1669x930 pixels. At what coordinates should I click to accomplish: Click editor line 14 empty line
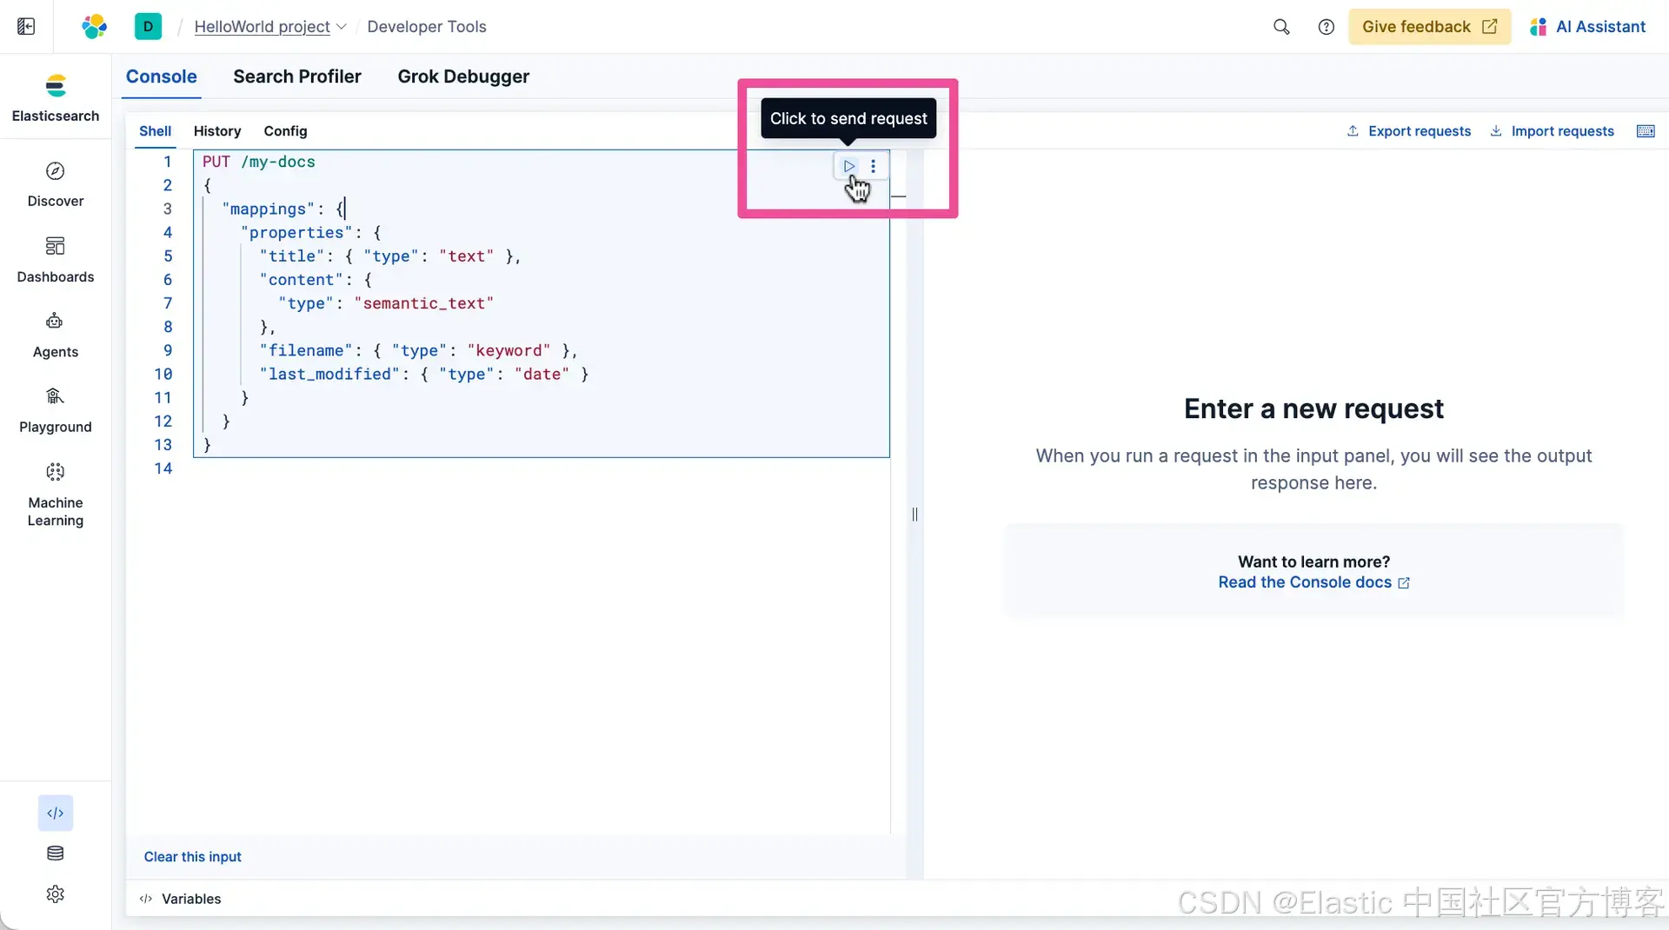coord(541,468)
